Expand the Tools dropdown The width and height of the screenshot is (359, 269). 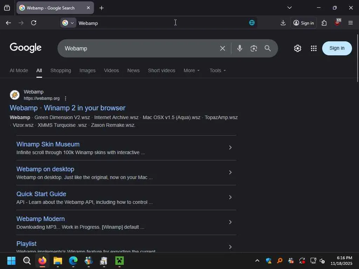coord(218,70)
